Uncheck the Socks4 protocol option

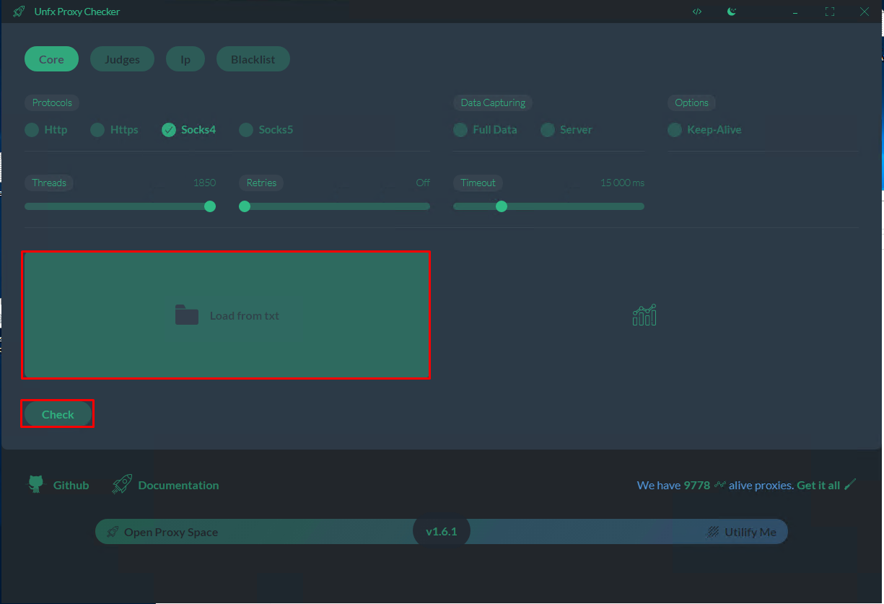169,130
